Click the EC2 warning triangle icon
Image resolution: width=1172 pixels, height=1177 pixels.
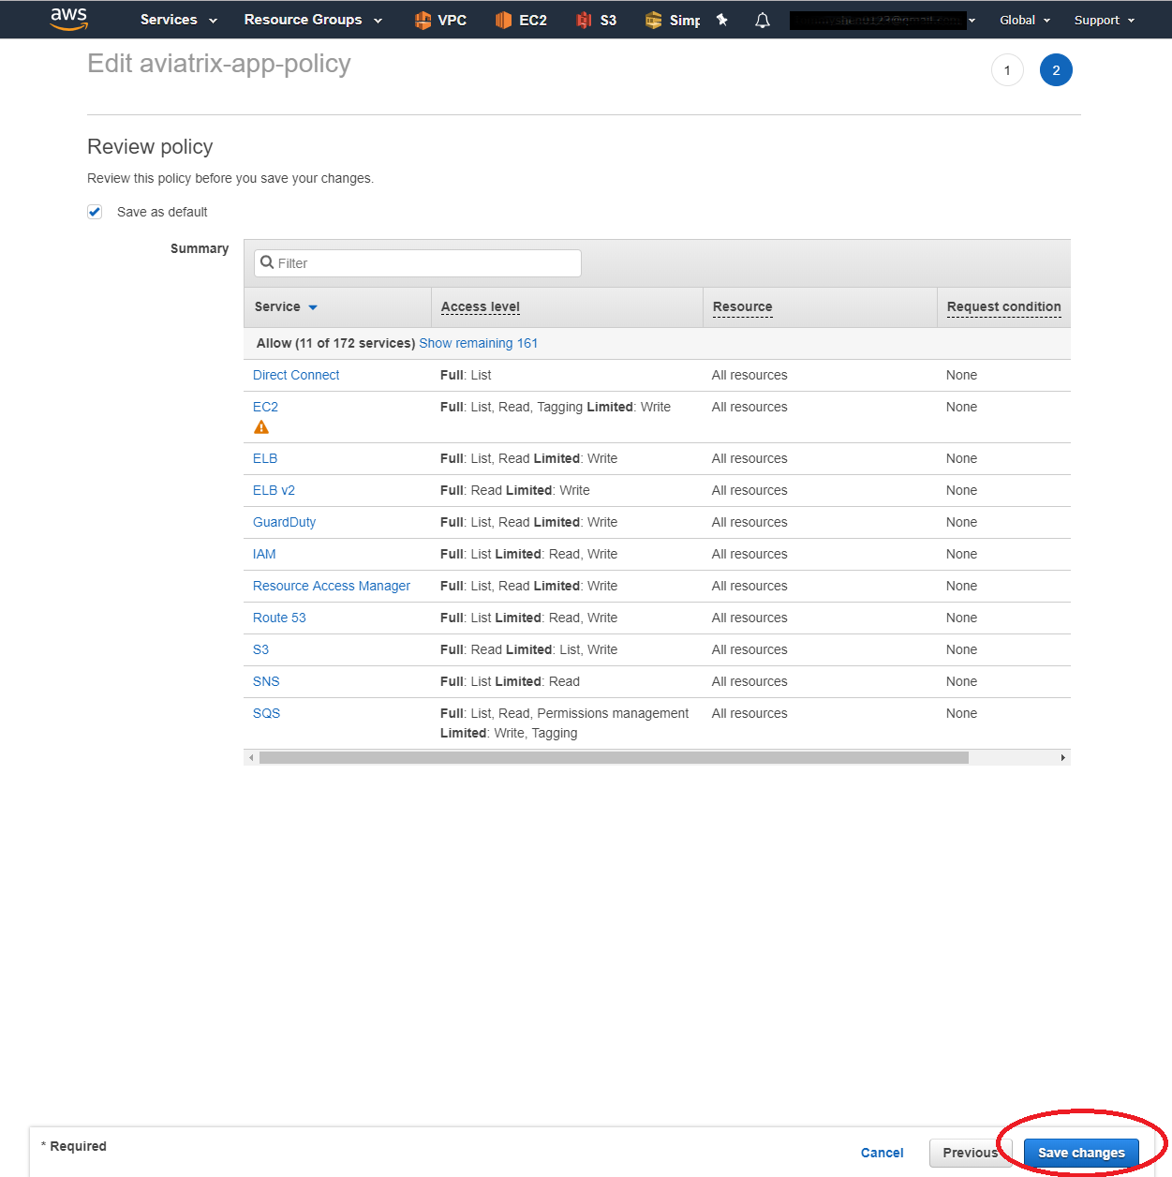[x=261, y=427]
